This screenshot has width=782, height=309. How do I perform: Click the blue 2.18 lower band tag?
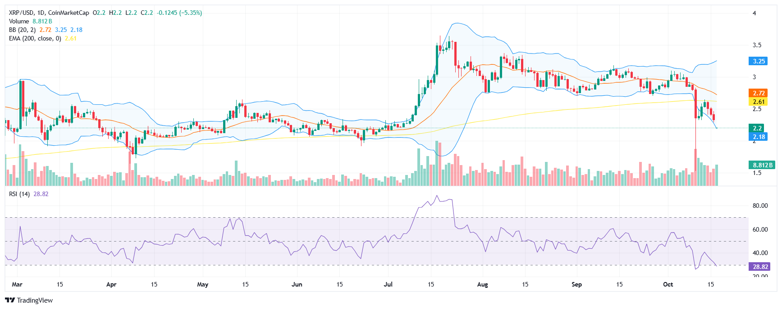coord(759,137)
